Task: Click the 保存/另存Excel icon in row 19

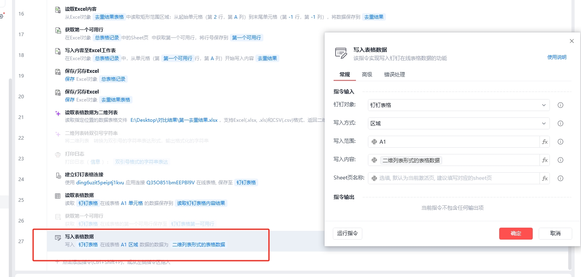Action: pyautogui.click(x=58, y=71)
